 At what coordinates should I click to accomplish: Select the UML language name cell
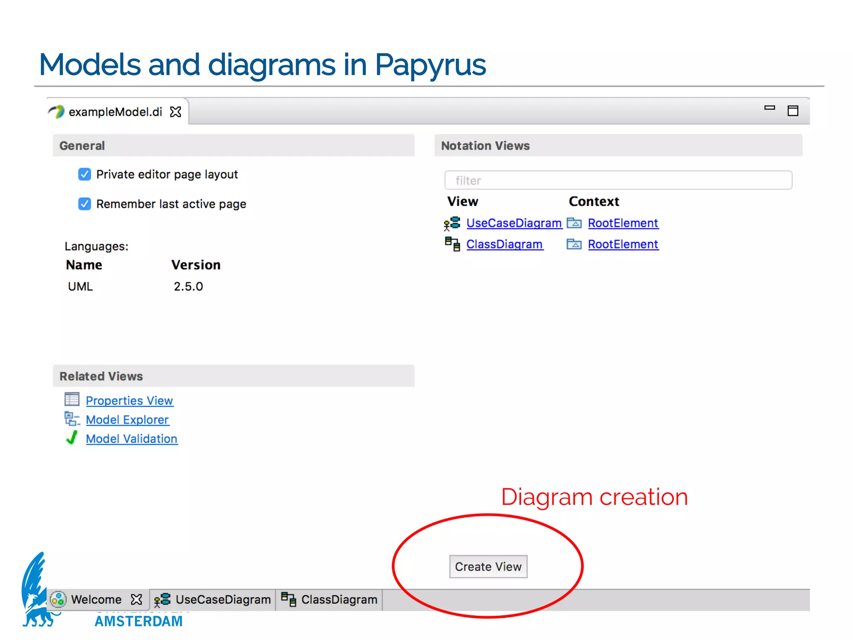point(80,287)
